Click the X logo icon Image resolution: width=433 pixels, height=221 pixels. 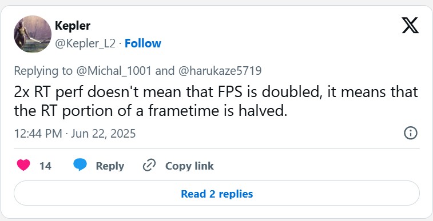click(410, 25)
